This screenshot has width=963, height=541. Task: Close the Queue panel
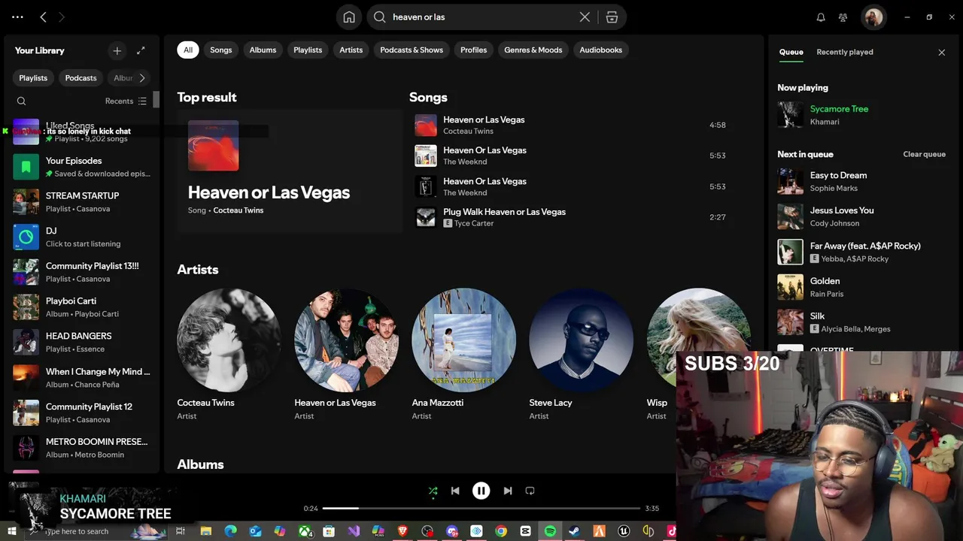(x=941, y=52)
